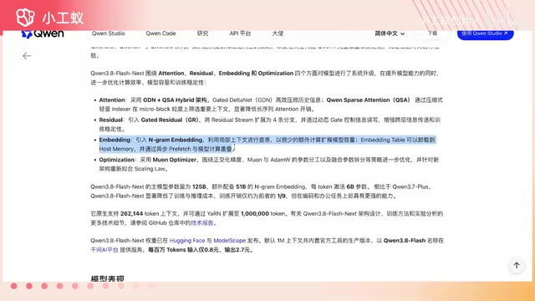535x301 pixels.
Task: Click the 使用 Qwen Studio button
Action: [x=485, y=33]
